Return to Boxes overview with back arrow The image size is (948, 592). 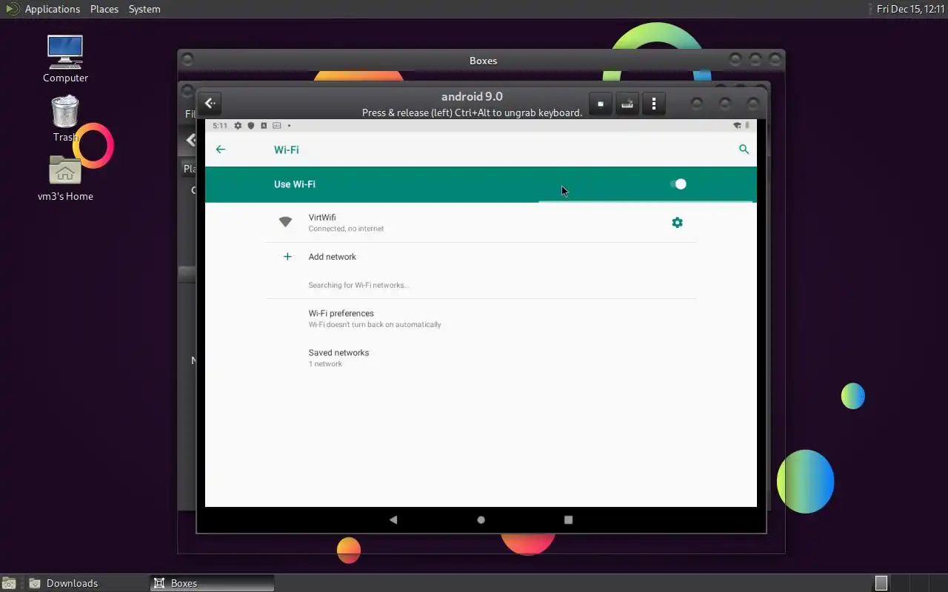click(x=210, y=104)
